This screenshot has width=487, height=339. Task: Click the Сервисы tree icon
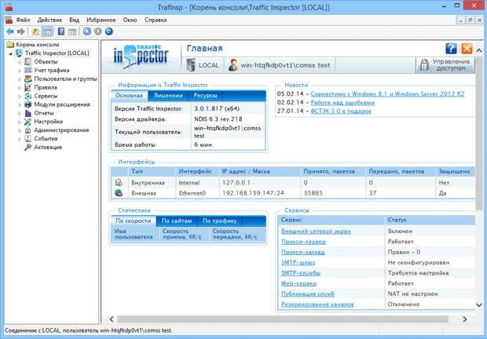pos(28,96)
